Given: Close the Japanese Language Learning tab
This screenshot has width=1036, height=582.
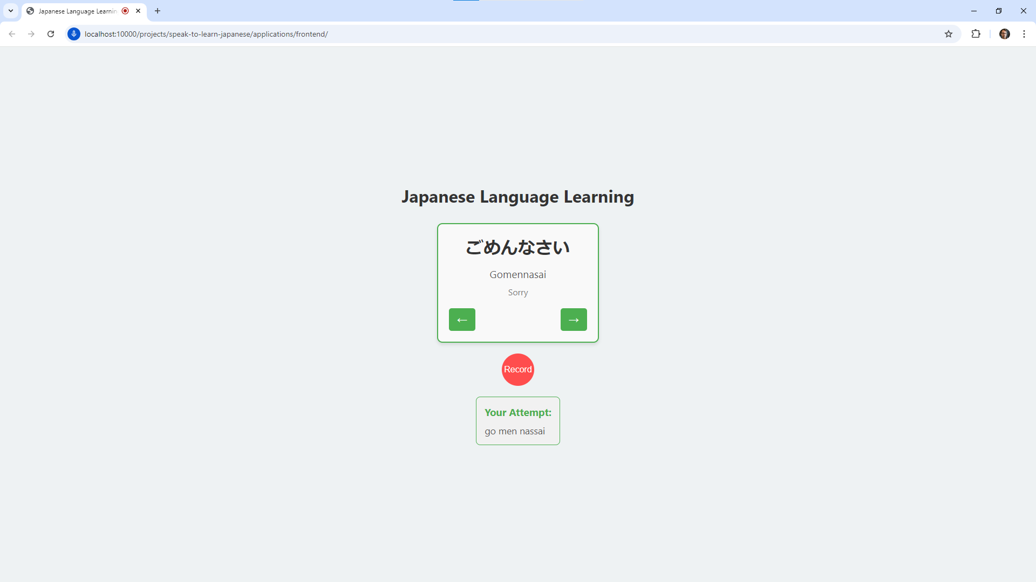Looking at the screenshot, I should point(138,11).
